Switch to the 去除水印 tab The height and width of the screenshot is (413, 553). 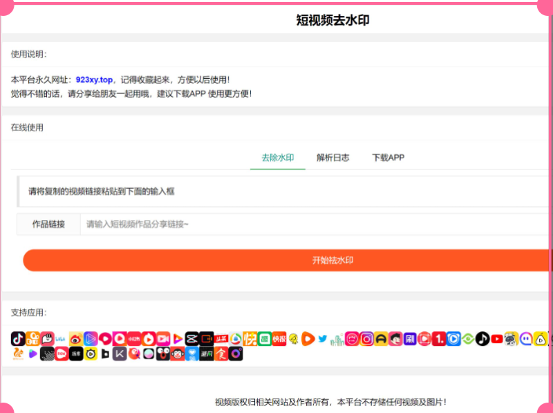pyautogui.click(x=278, y=158)
